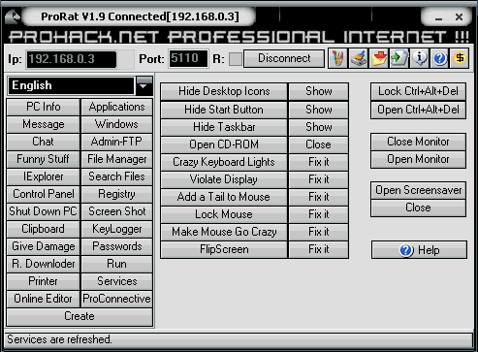Toggle the R checkbox next to Port
The width and height of the screenshot is (478, 352).
click(x=236, y=59)
